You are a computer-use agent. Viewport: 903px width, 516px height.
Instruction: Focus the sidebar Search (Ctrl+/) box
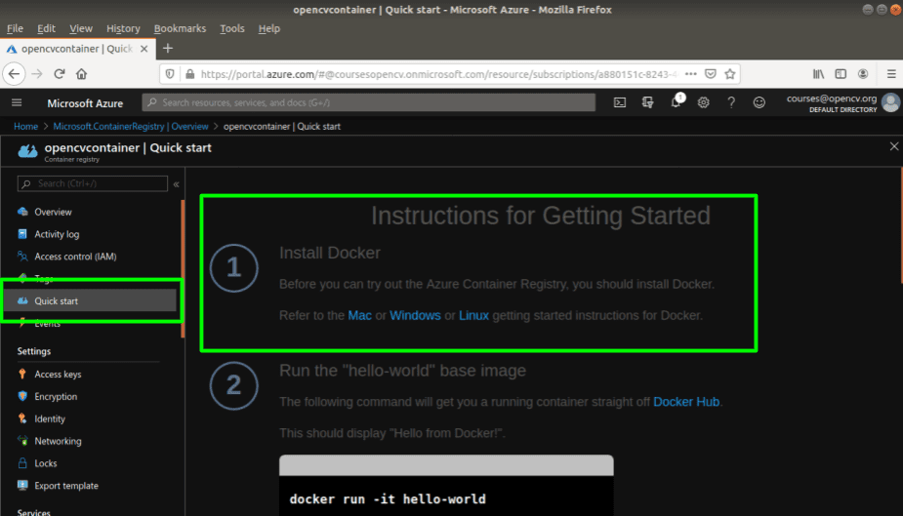92,183
